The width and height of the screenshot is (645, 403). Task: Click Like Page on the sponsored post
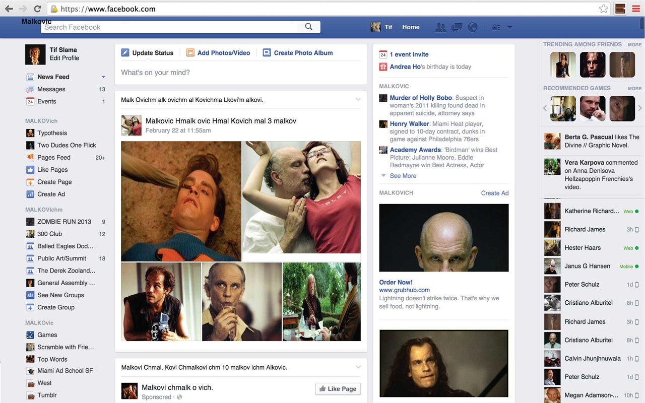[338, 388]
